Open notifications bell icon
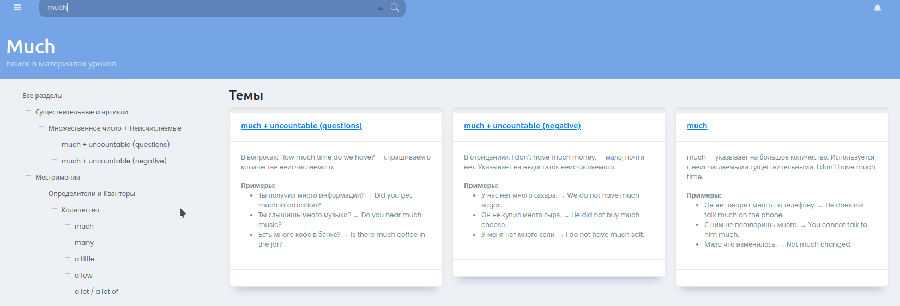This screenshot has width=900, height=306. click(x=878, y=8)
